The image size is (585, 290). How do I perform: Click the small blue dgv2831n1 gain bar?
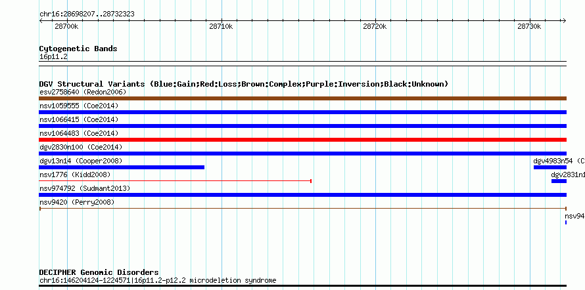pos(559,181)
